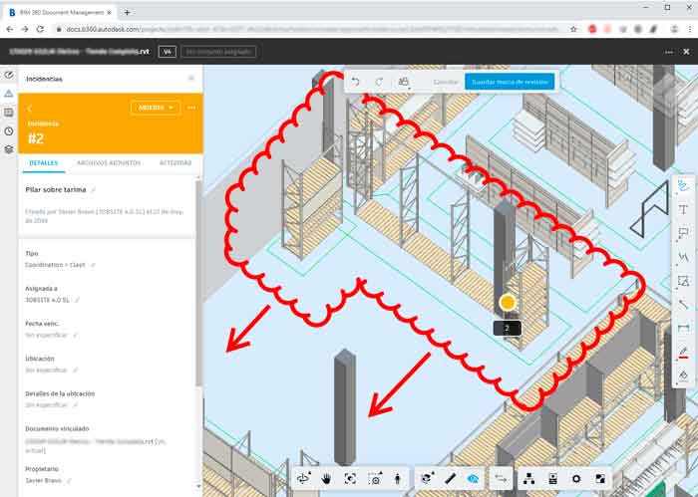Click Guardar marca de revisión button
The height and width of the screenshot is (497, 698).
click(510, 82)
